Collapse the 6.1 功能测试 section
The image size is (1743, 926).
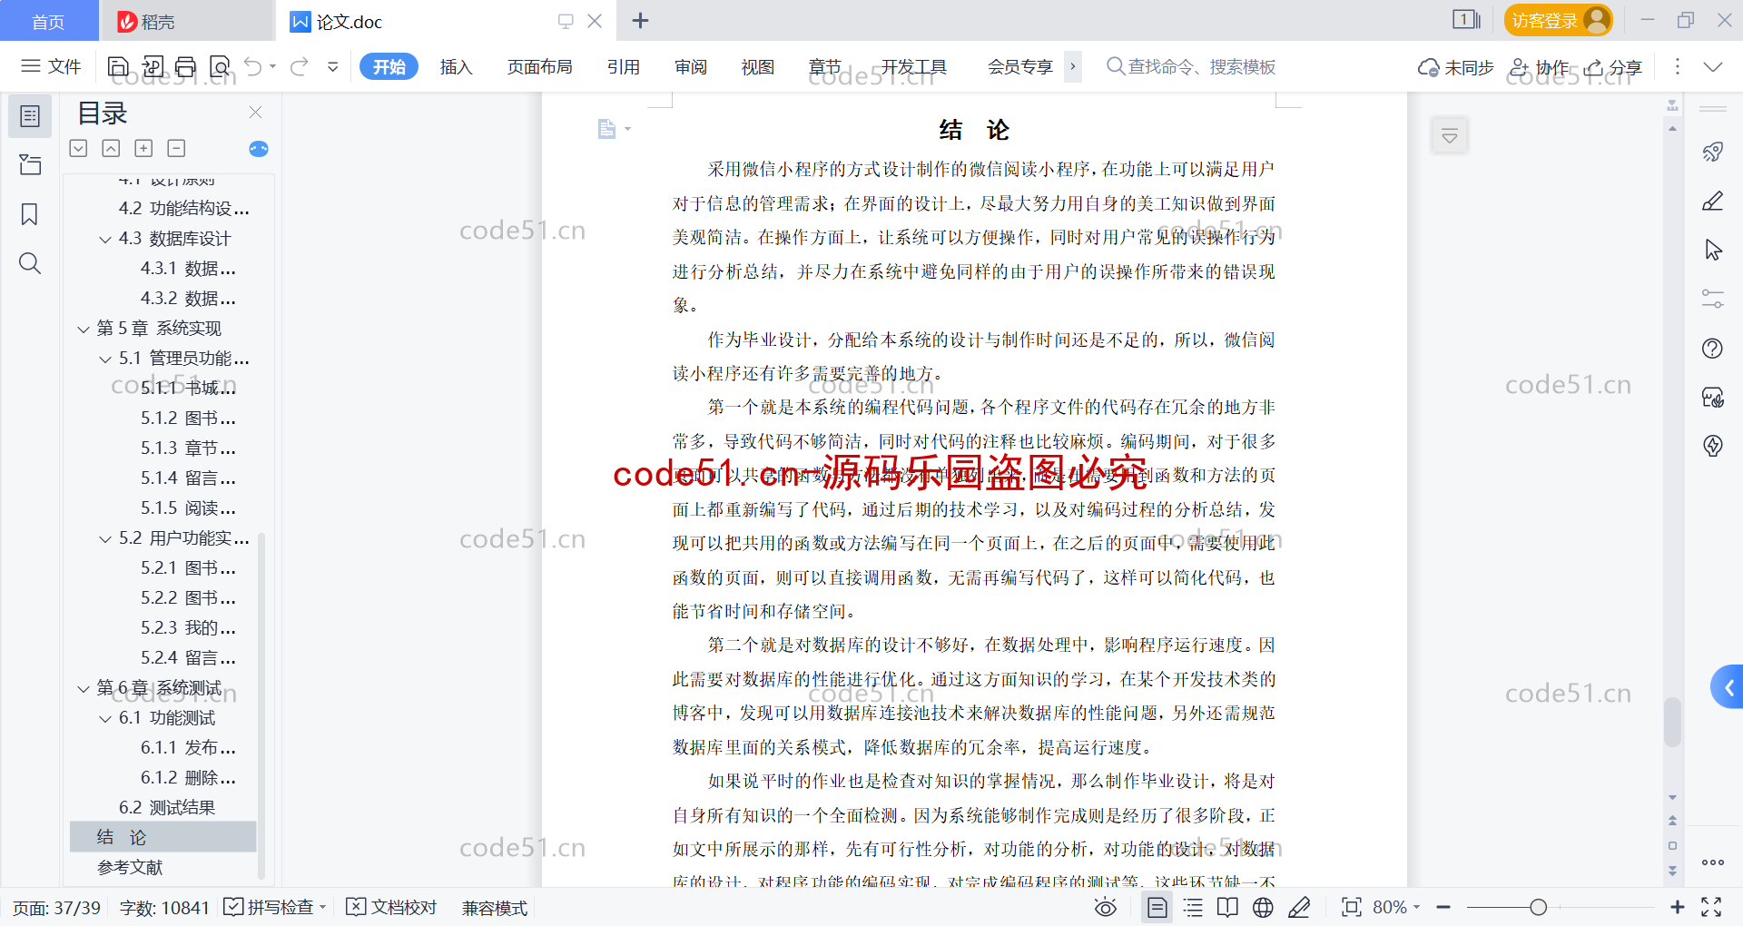pos(105,719)
